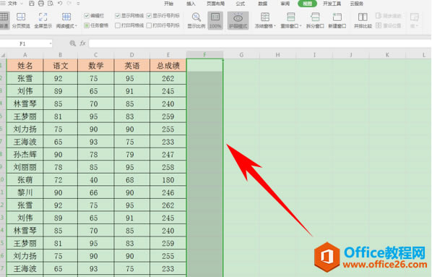Switch to the 数据 tab
The width and height of the screenshot is (432, 277).
click(x=262, y=4)
